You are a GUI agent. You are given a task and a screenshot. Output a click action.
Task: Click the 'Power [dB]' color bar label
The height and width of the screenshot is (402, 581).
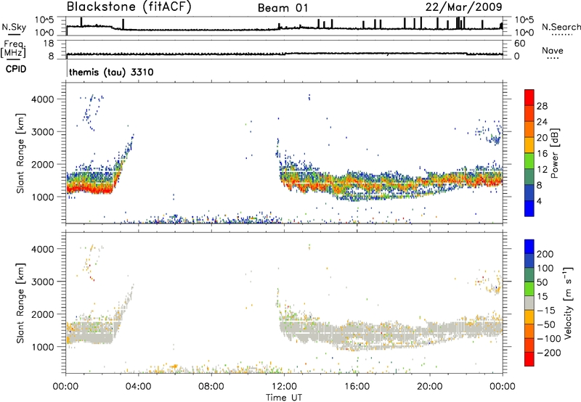pyautogui.click(x=554, y=153)
